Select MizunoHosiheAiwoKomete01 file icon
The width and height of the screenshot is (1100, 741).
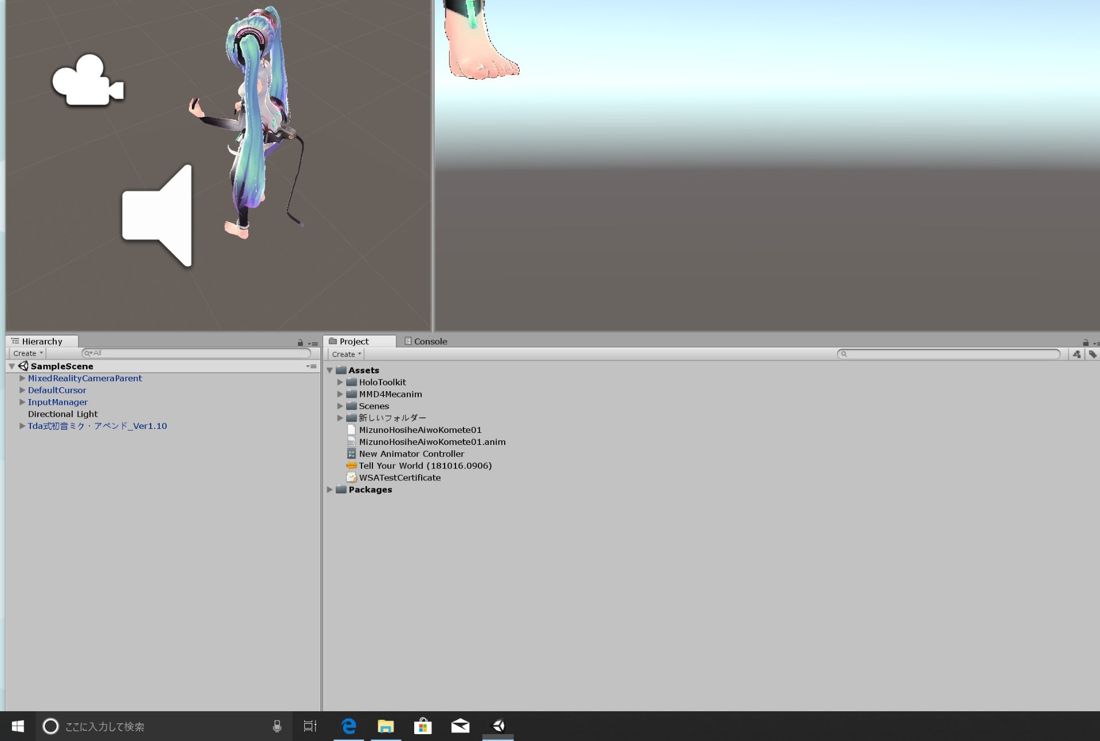352,430
